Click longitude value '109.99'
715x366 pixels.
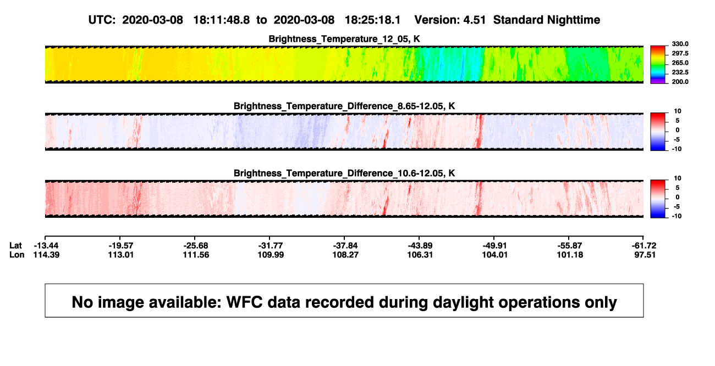269,255
